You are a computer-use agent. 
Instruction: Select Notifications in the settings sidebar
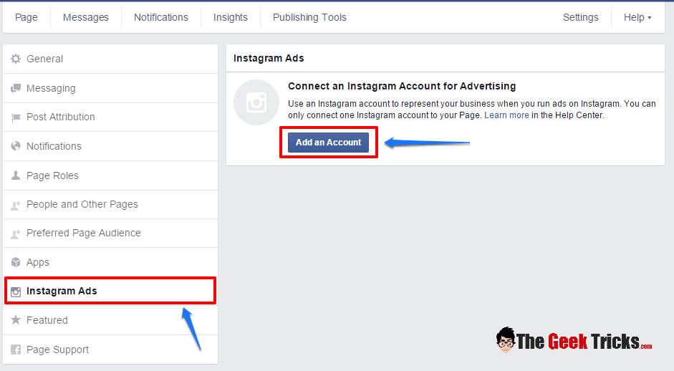click(x=110, y=146)
